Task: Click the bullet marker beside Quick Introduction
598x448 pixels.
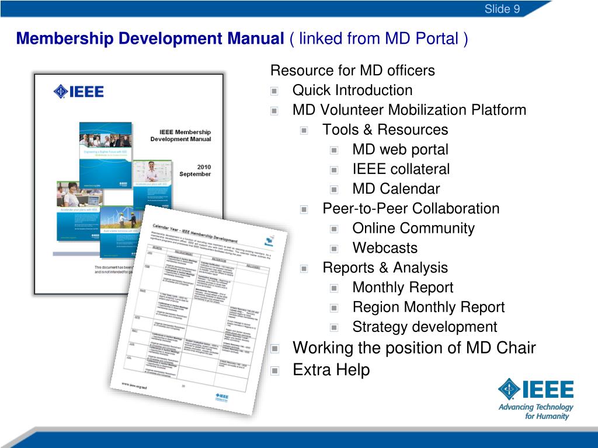Action: (274, 91)
